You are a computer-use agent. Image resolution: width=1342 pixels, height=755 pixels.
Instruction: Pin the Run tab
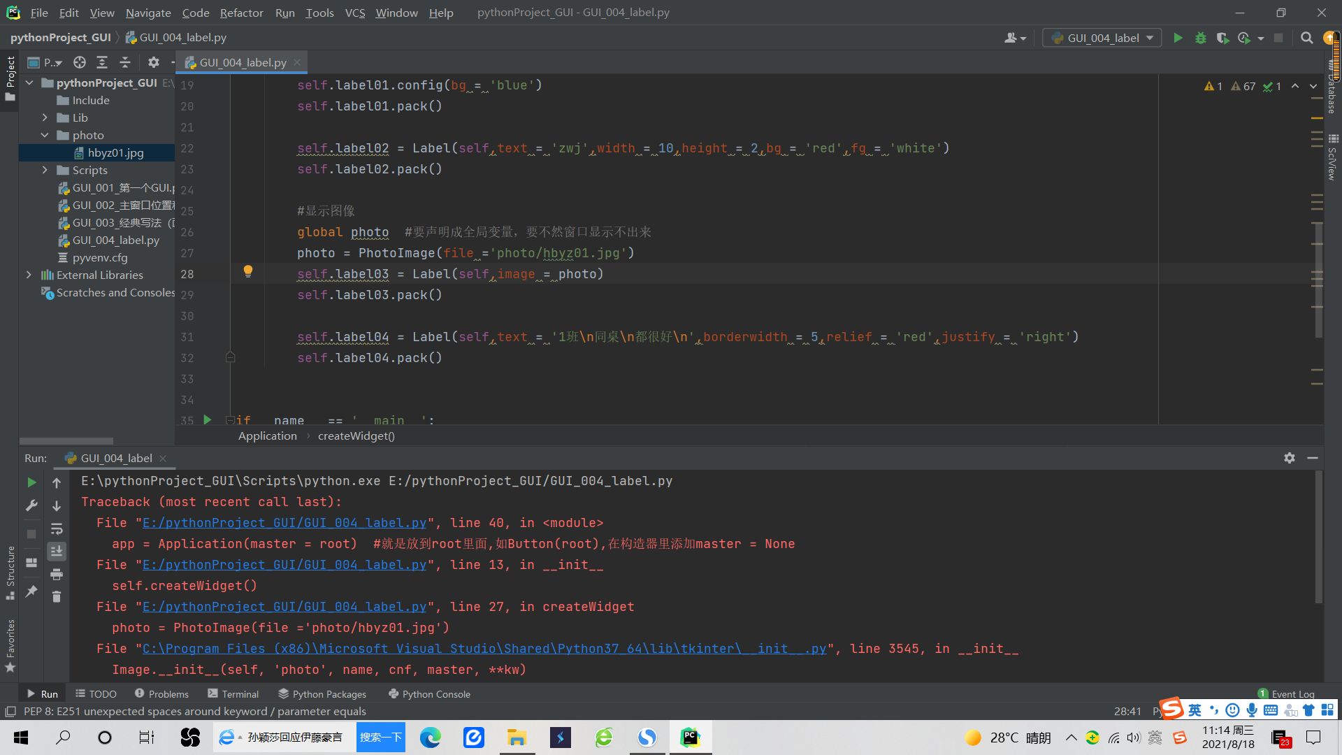pyautogui.click(x=31, y=591)
